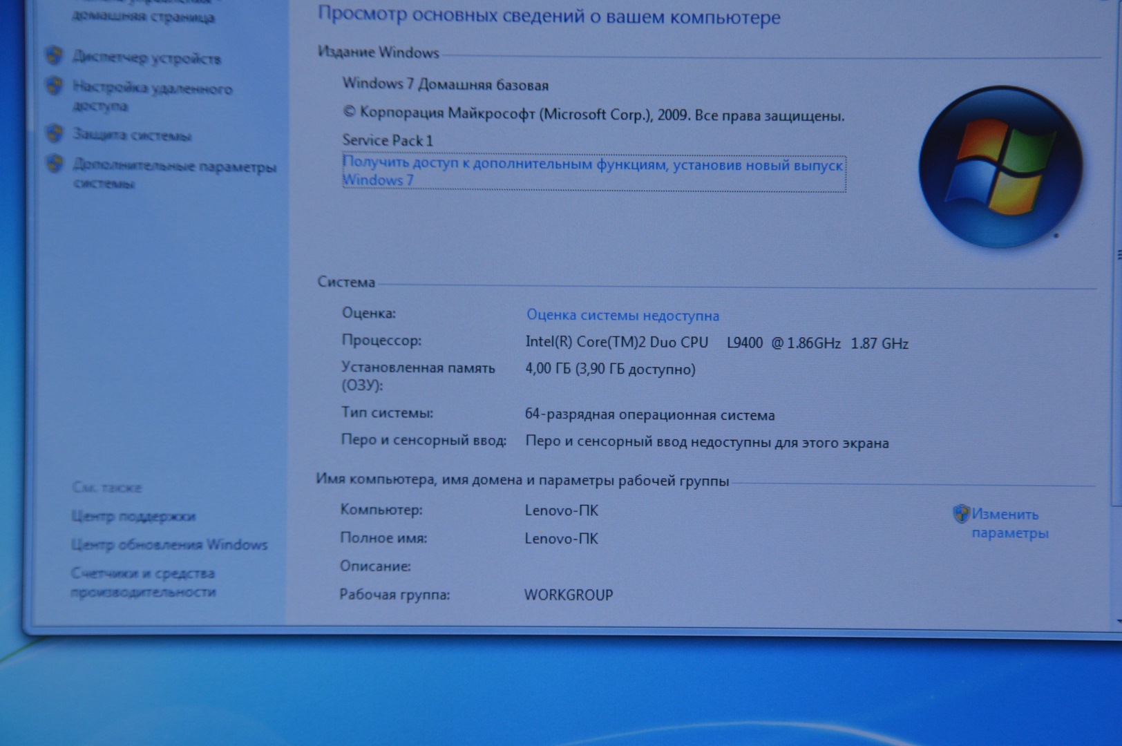Click shield icon beside Диспетчер устройств
Image resolution: width=1122 pixels, height=746 pixels.
(54, 56)
